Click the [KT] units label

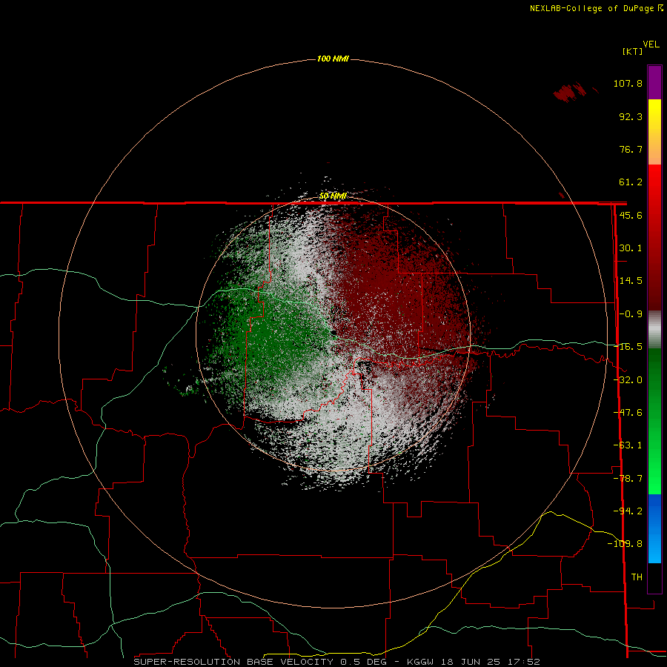(x=633, y=51)
